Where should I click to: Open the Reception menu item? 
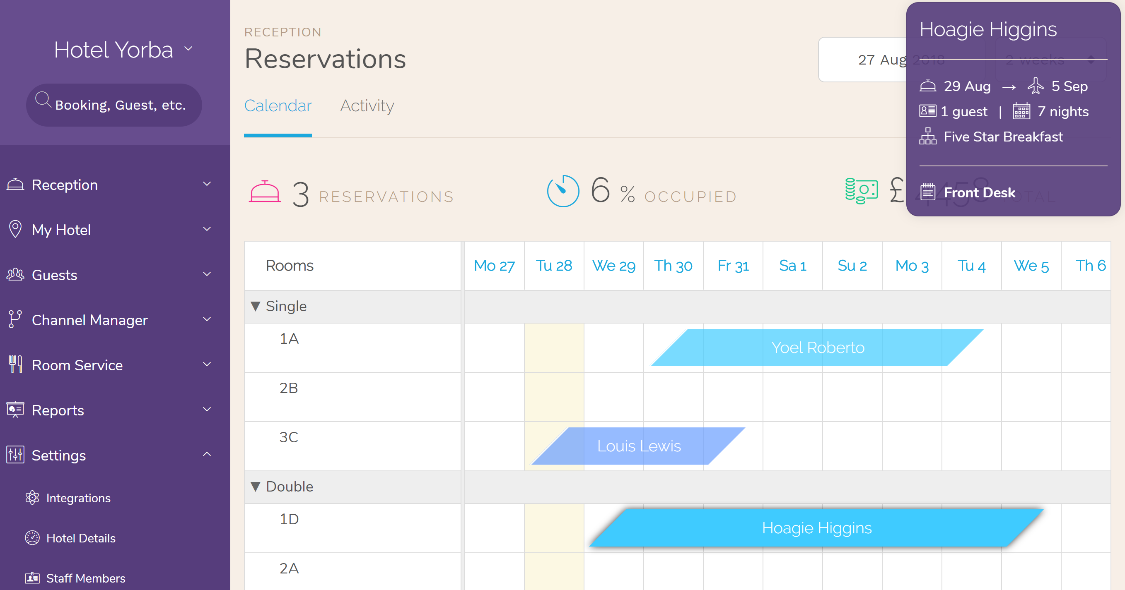[65, 185]
